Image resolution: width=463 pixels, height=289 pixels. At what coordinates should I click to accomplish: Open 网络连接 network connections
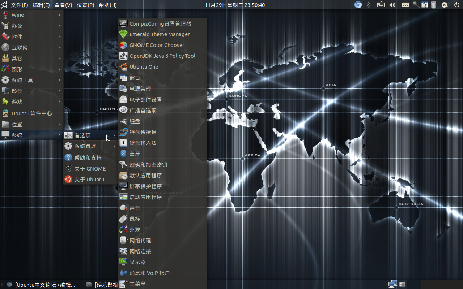click(x=162, y=251)
